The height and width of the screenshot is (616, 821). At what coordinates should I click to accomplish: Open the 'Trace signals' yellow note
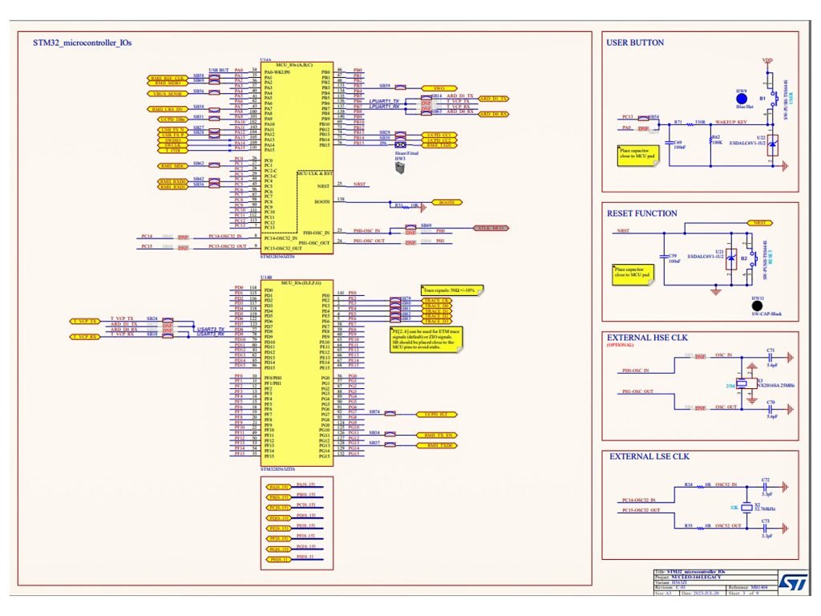(452, 290)
